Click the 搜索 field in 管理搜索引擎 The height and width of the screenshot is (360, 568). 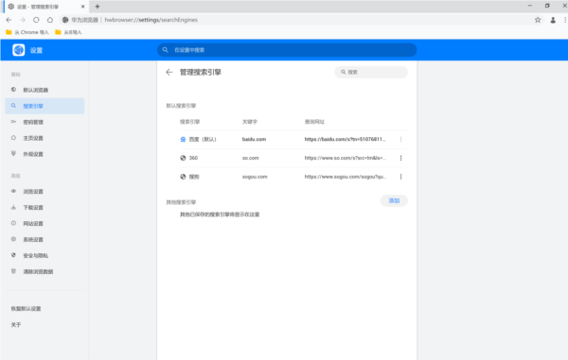tap(371, 73)
